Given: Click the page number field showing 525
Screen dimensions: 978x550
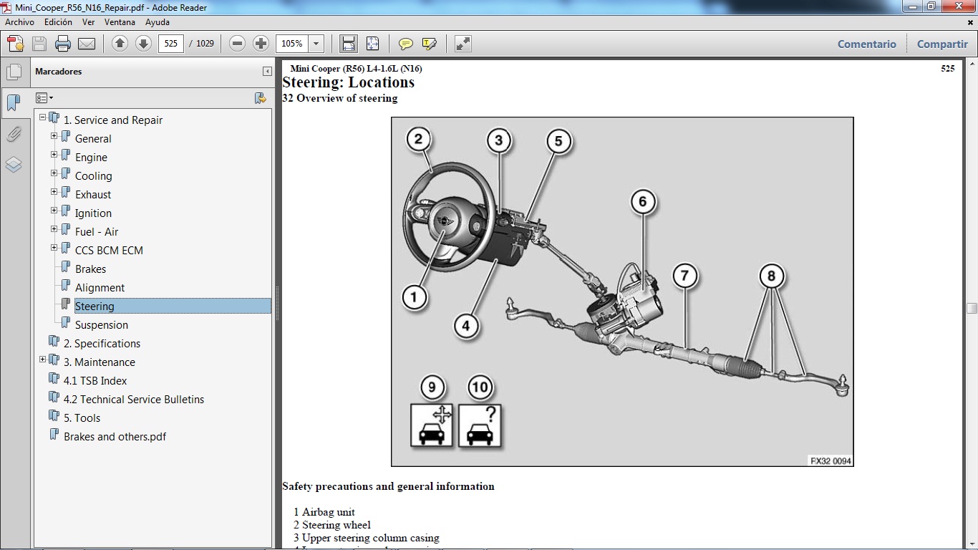Looking at the screenshot, I should (170, 44).
